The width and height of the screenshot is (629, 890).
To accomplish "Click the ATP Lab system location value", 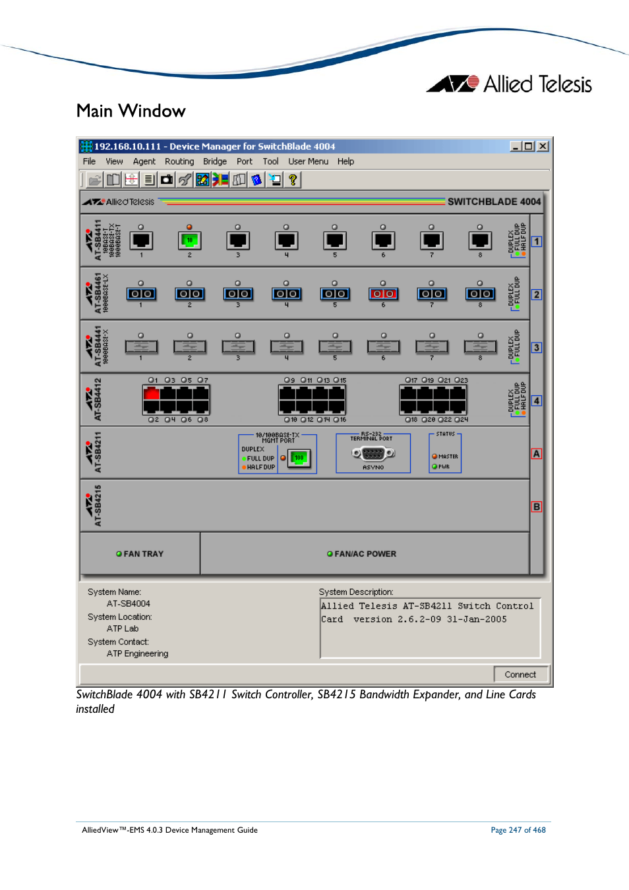I will (123, 628).
